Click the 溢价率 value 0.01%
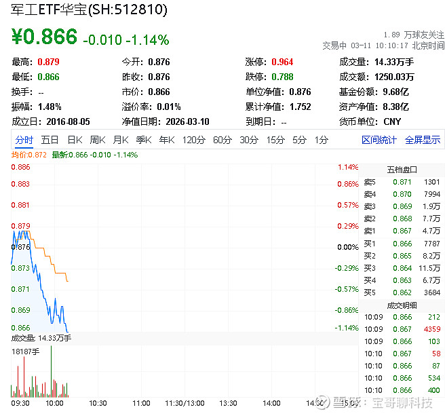The height and width of the screenshot is (416, 445). click(x=169, y=107)
